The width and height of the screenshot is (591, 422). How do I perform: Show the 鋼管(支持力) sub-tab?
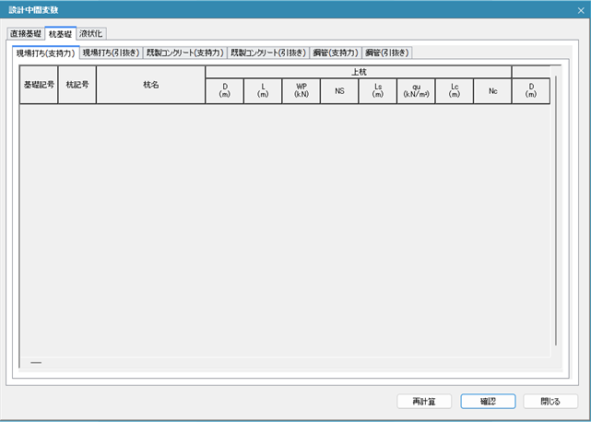(336, 53)
